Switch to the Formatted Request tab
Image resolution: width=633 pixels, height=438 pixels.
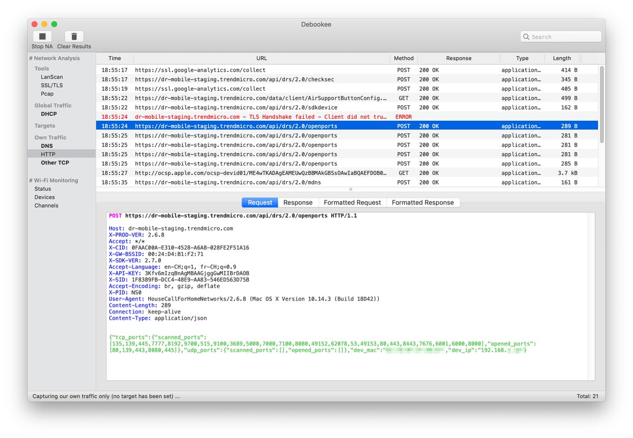tap(352, 202)
